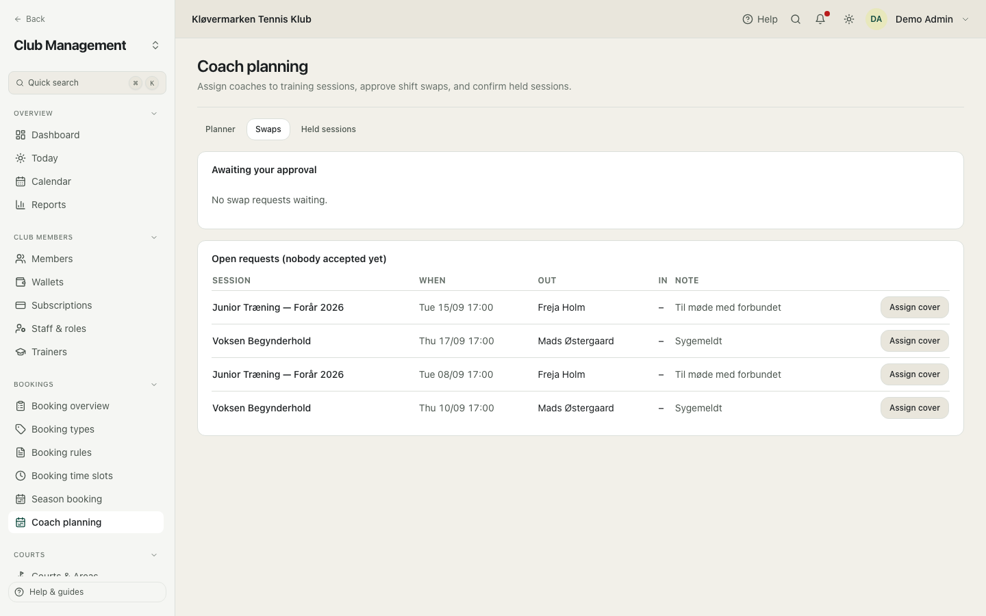Click the Booking rules document icon
The width and height of the screenshot is (986, 616).
21,452
